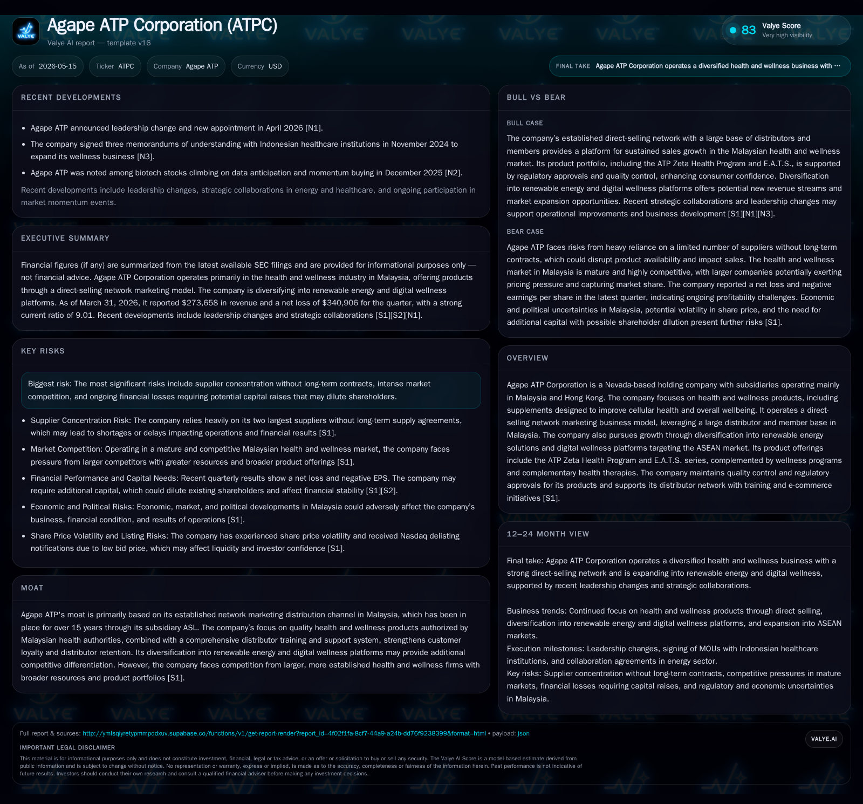Click the Execution milestones paragraph
This screenshot has height=804, width=863.
(x=662, y=655)
